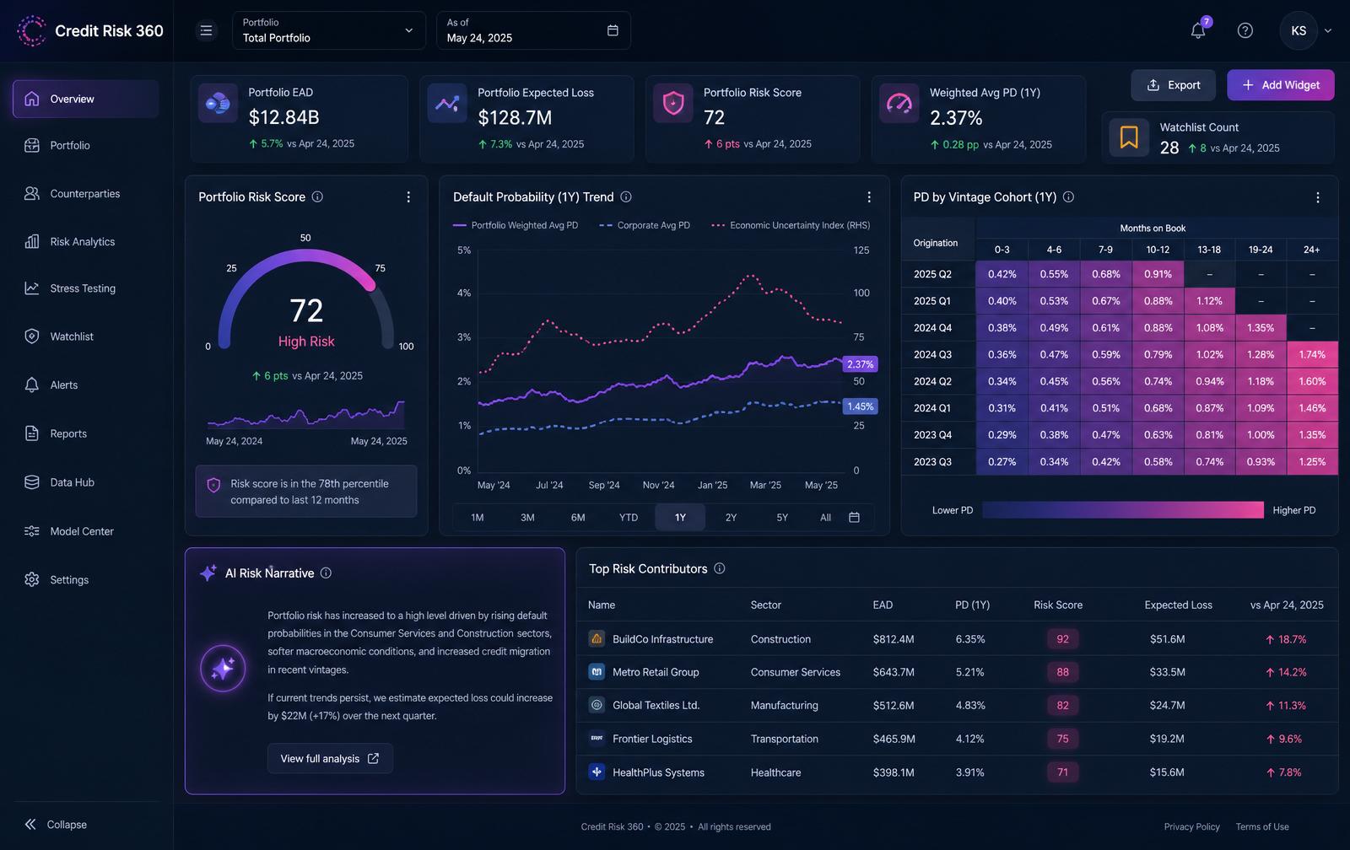Open Settings in sidebar
1350x850 pixels.
[86, 579]
